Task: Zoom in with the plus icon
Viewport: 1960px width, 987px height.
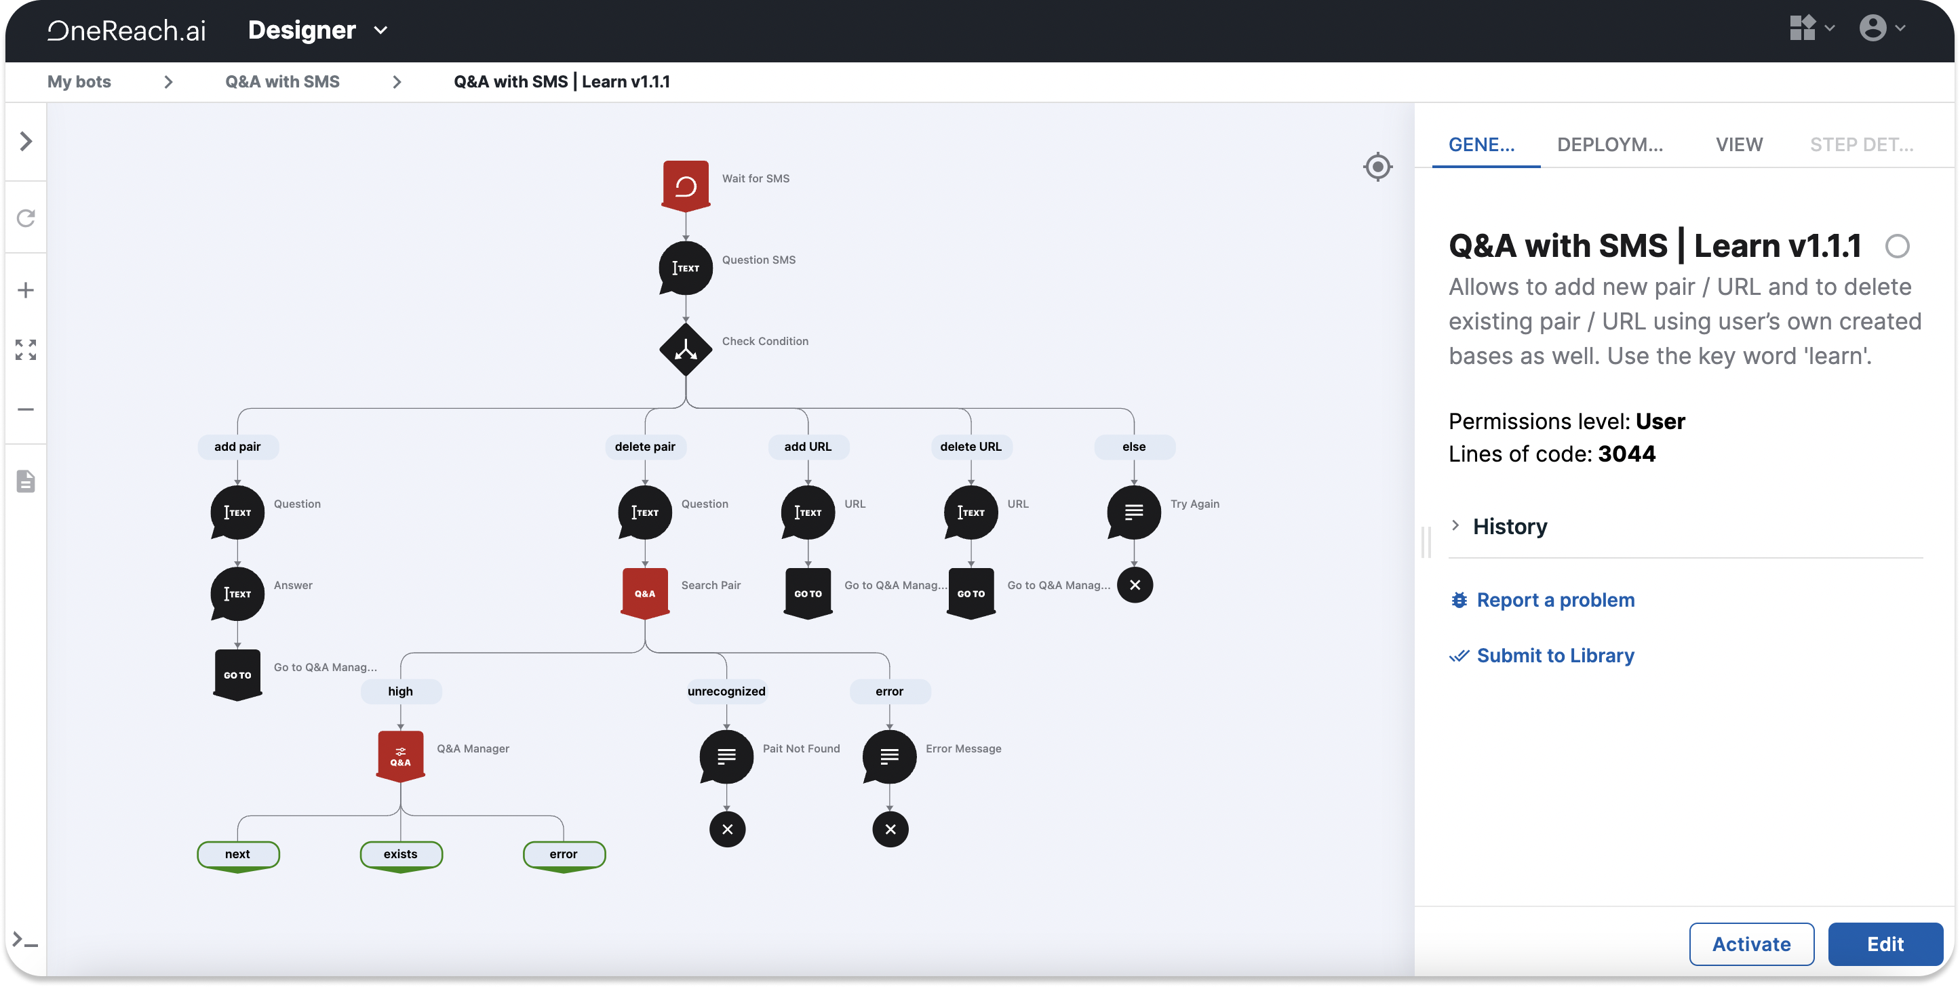Action: (x=26, y=290)
